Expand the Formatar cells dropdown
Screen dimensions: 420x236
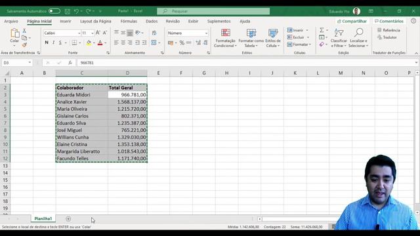coord(310,45)
